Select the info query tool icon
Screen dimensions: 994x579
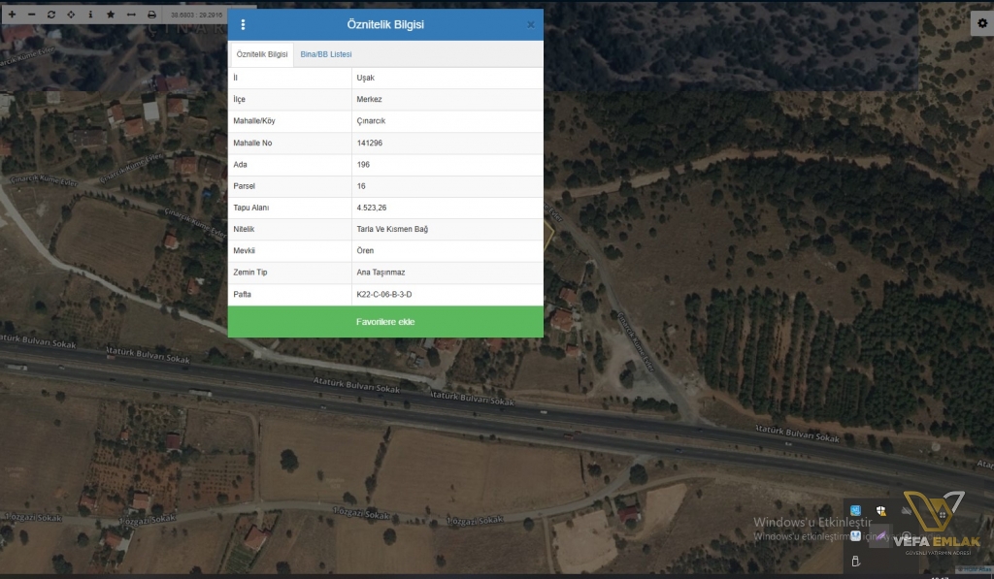pos(90,15)
